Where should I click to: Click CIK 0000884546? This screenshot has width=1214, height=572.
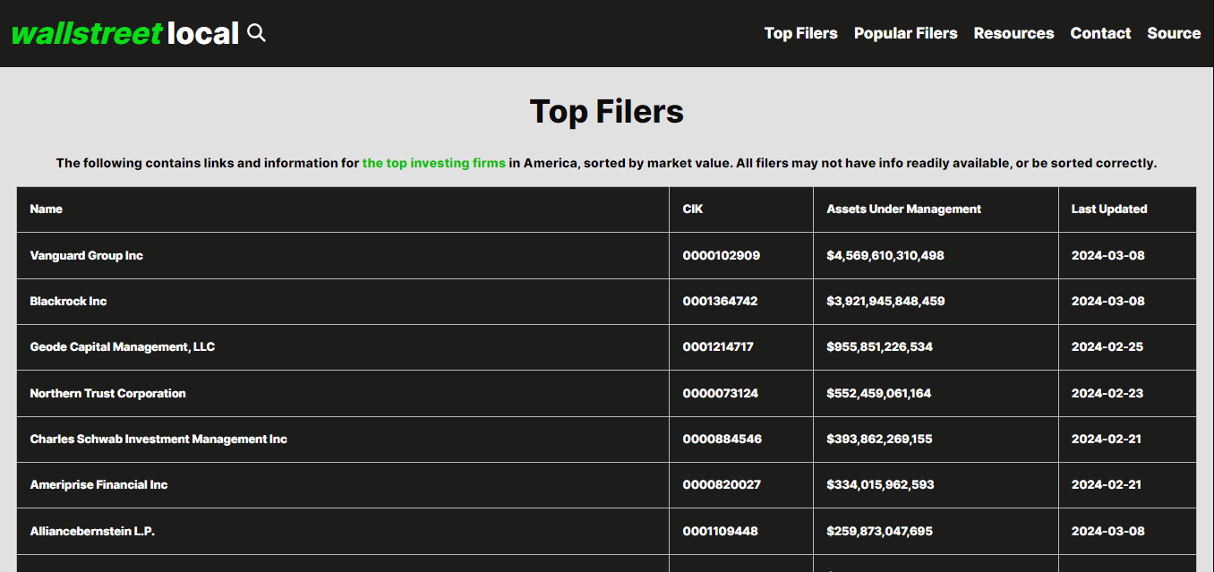(722, 439)
